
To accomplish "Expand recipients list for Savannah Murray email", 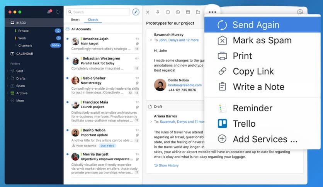I will [x=151, y=40].
